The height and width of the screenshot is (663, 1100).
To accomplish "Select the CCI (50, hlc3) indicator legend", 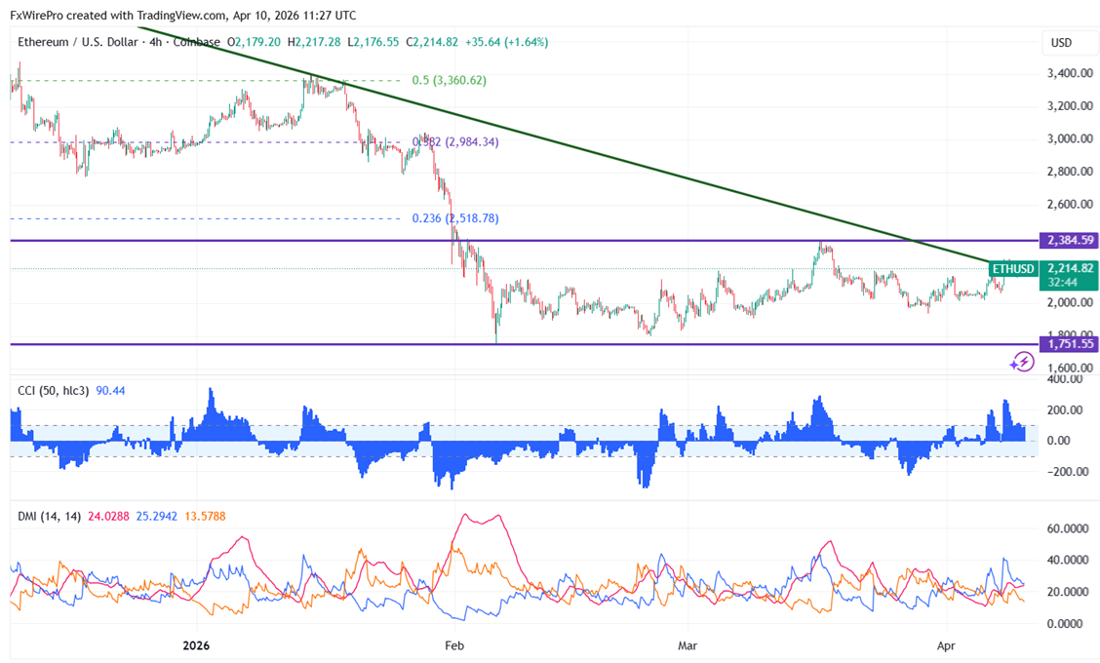I will [x=54, y=391].
